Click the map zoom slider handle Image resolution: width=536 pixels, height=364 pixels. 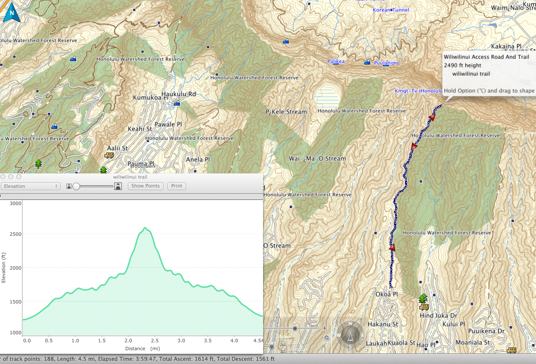pyautogui.click(x=295, y=328)
